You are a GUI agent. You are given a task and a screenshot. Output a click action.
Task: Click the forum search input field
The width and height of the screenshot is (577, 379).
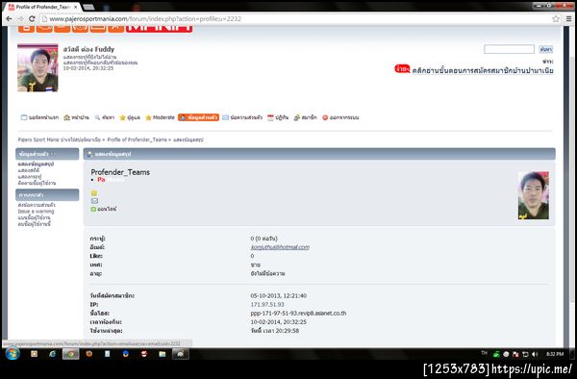tap(510, 49)
